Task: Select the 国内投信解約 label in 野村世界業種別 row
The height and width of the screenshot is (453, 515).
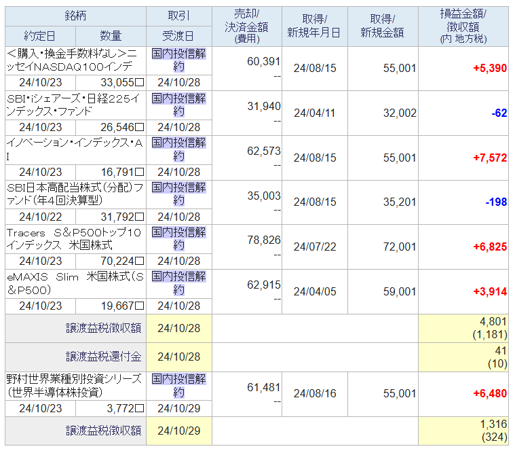Action: click(x=179, y=386)
